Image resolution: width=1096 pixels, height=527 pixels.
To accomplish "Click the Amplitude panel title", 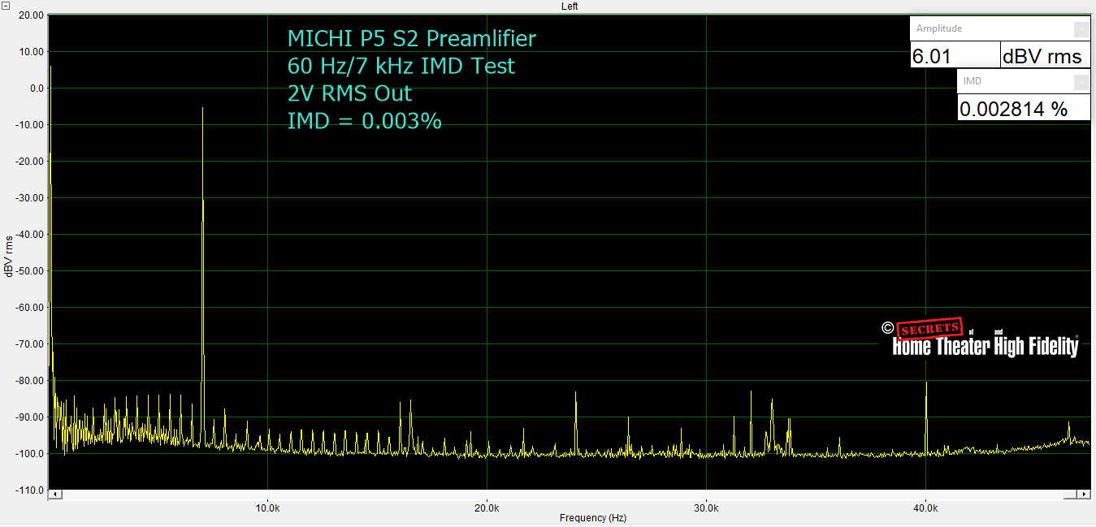I will [x=939, y=28].
